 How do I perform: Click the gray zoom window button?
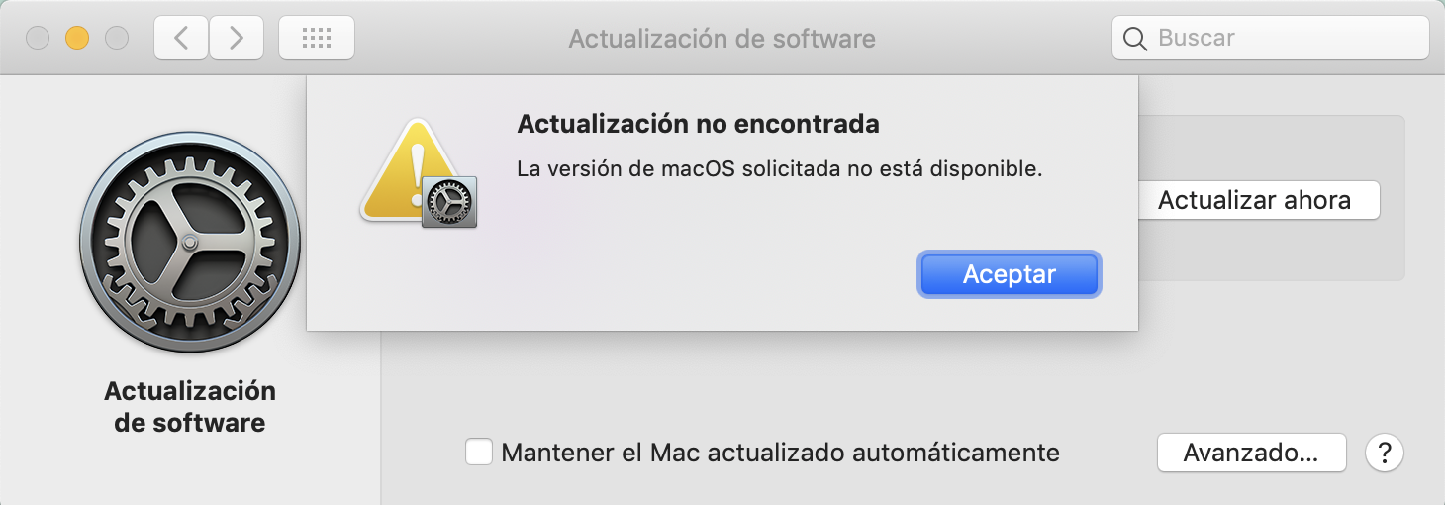click(x=117, y=39)
